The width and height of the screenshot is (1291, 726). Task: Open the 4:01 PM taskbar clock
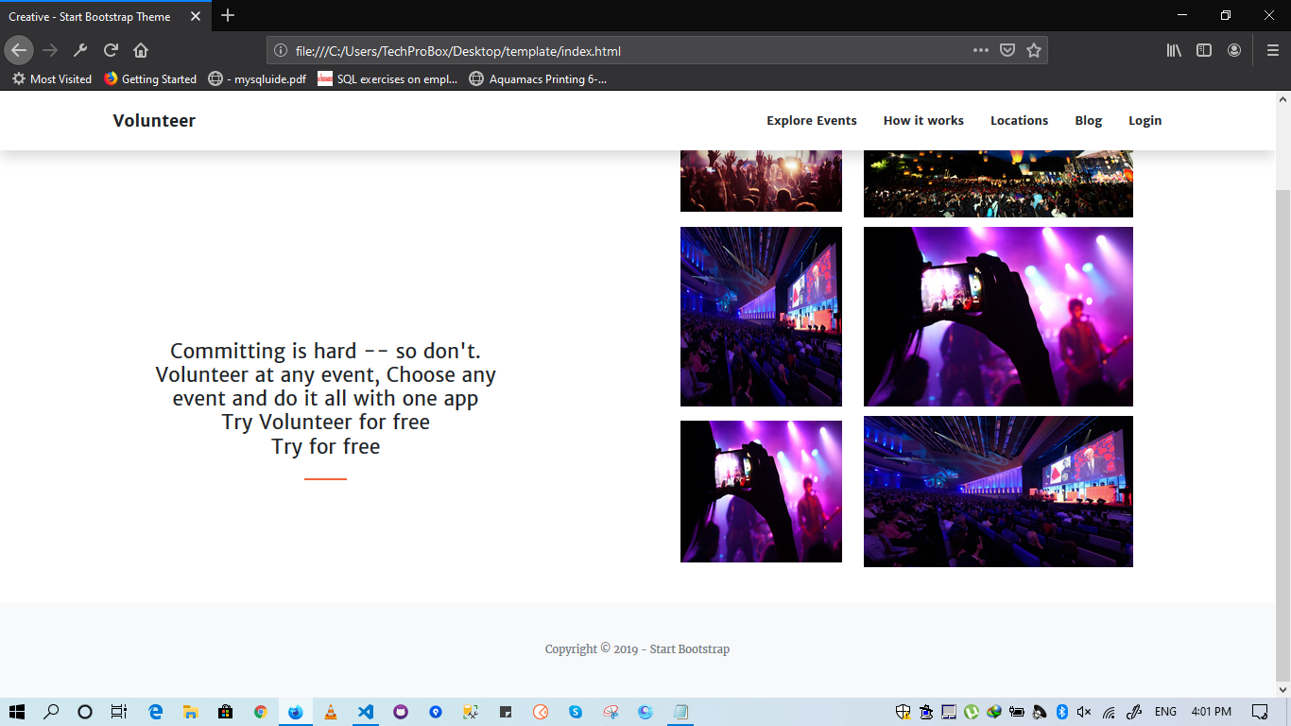click(1212, 712)
